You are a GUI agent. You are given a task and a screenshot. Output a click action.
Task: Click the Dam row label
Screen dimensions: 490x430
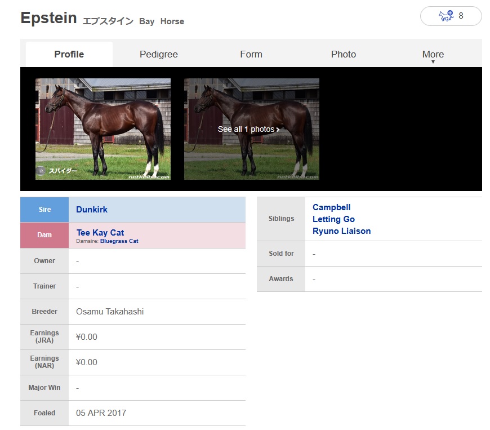click(44, 235)
